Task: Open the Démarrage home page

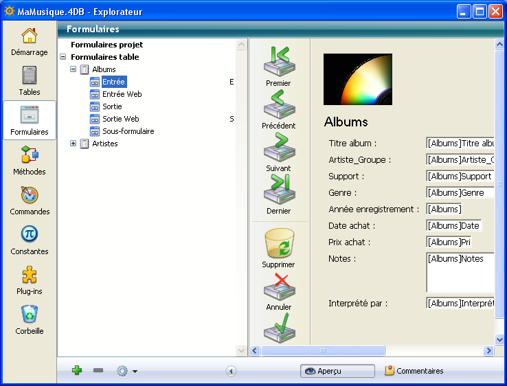Action: tap(29, 41)
